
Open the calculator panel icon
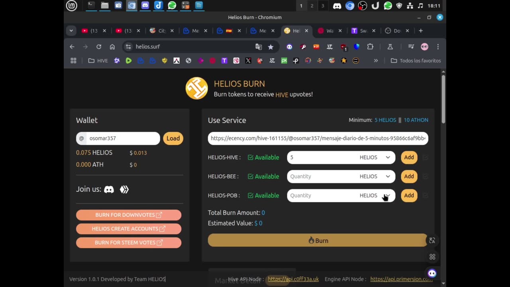(185, 6)
